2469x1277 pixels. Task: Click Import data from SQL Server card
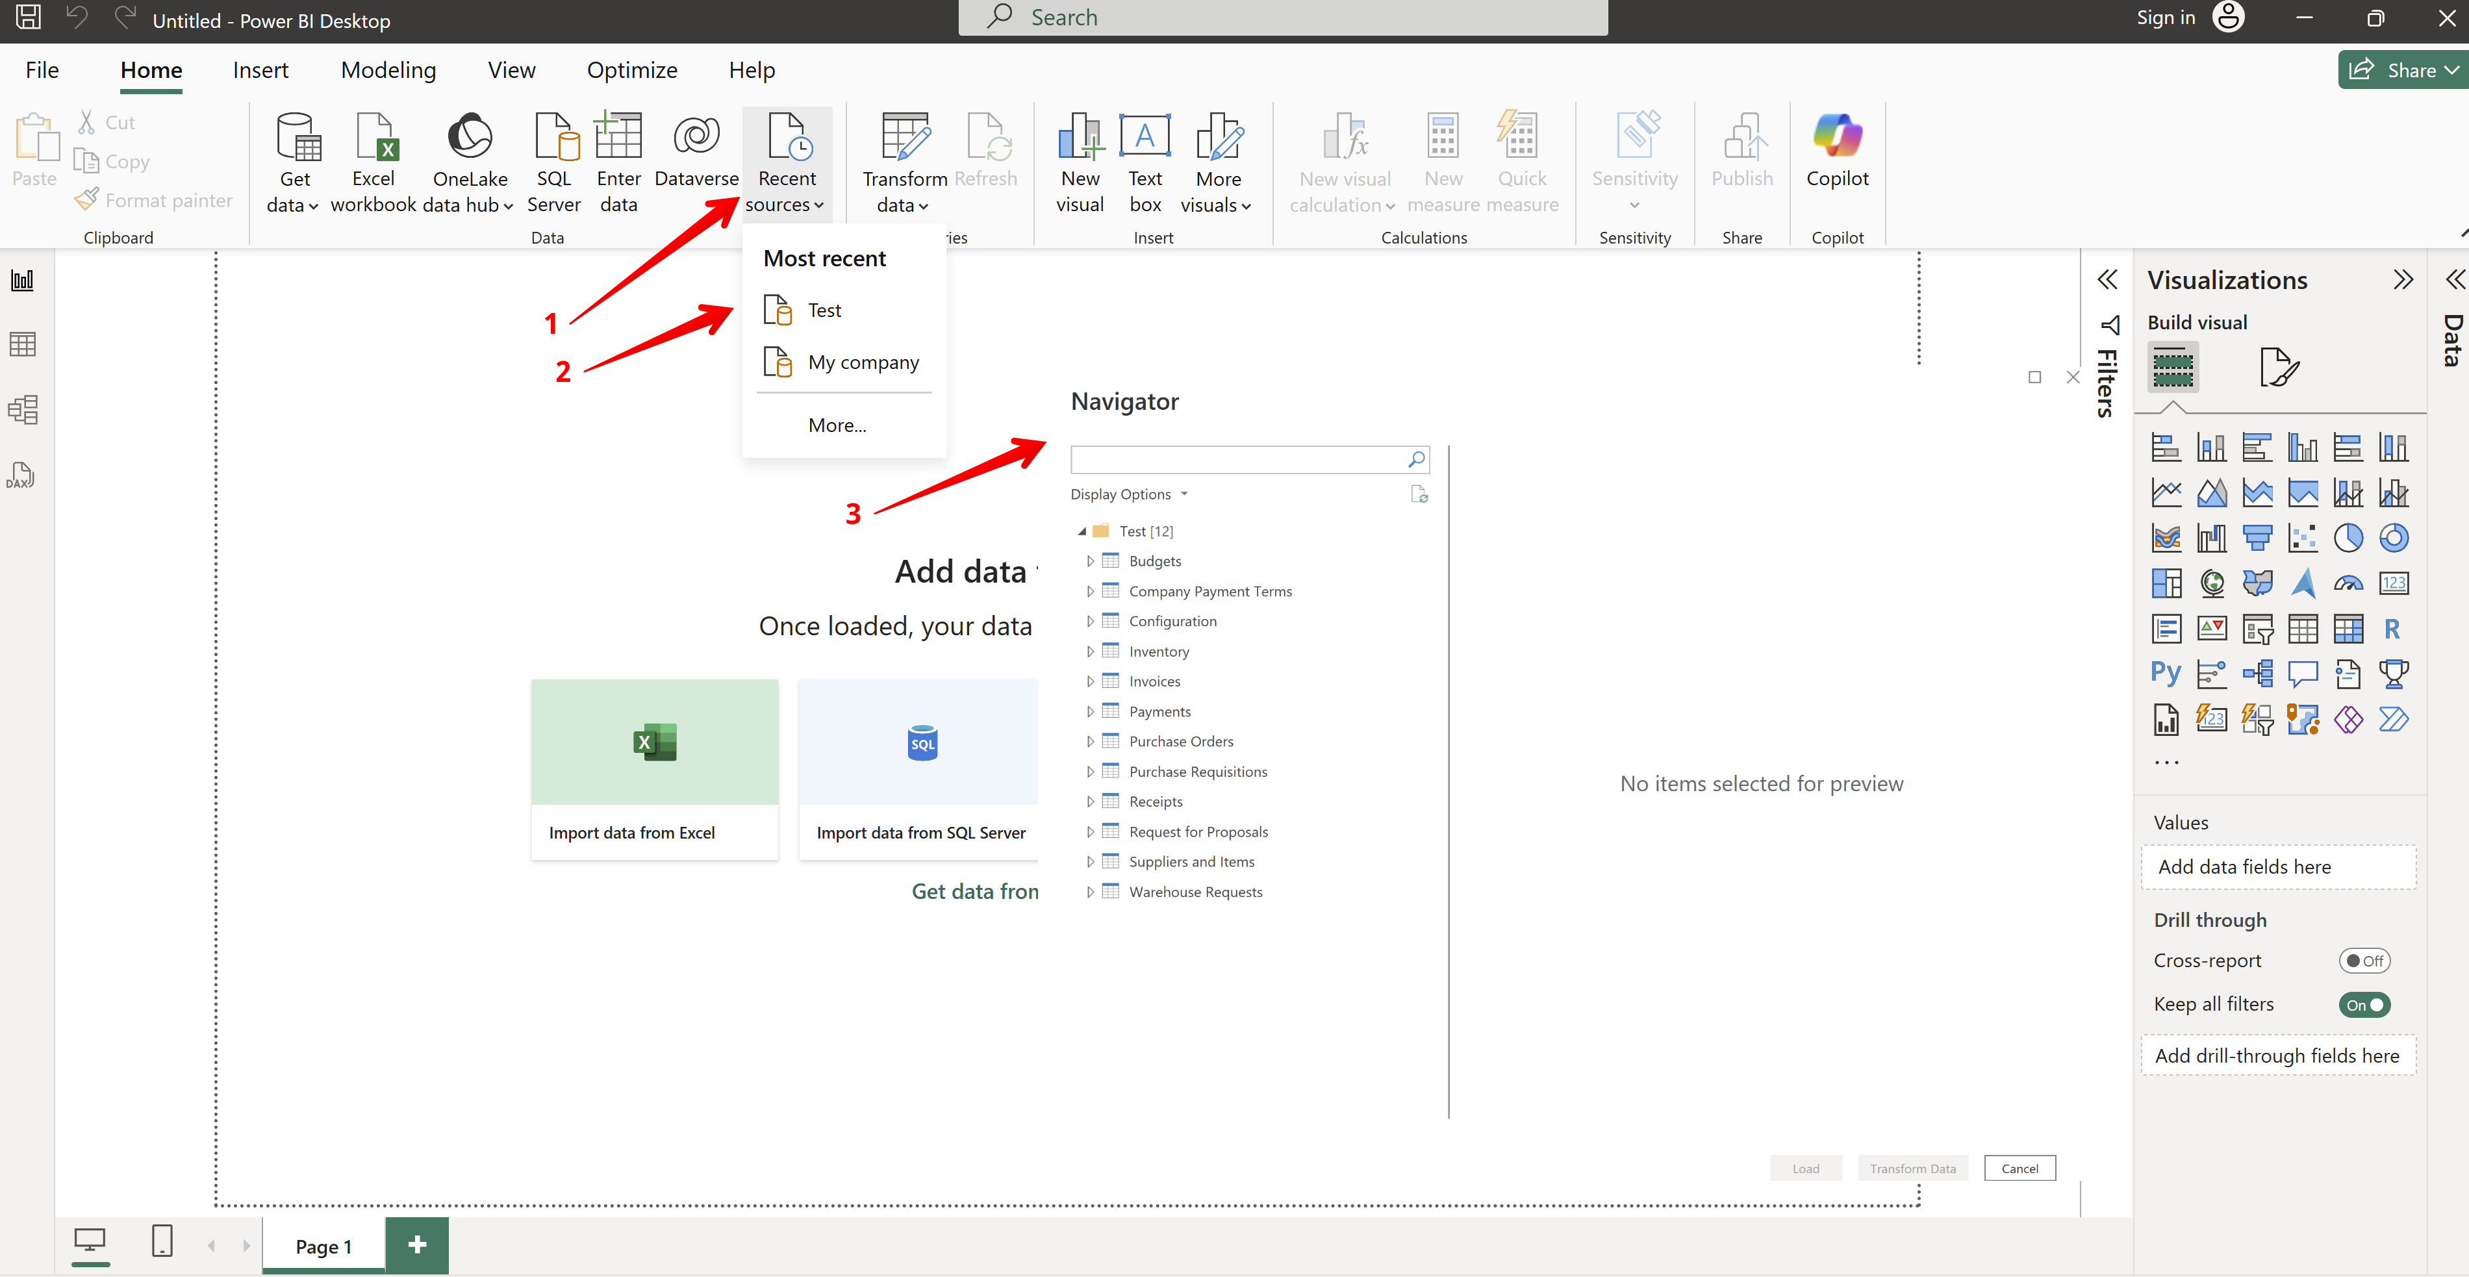[x=918, y=770]
